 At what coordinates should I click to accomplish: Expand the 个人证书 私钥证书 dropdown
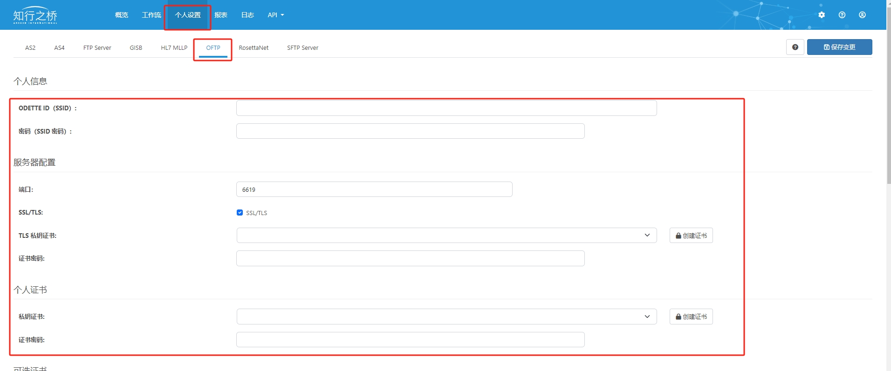point(446,317)
